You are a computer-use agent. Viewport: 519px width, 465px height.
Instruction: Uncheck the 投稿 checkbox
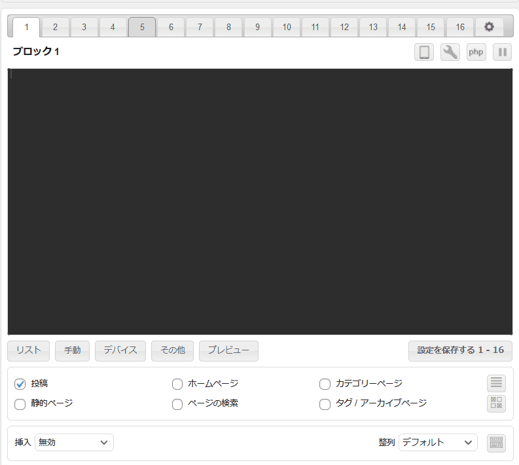tap(20, 384)
